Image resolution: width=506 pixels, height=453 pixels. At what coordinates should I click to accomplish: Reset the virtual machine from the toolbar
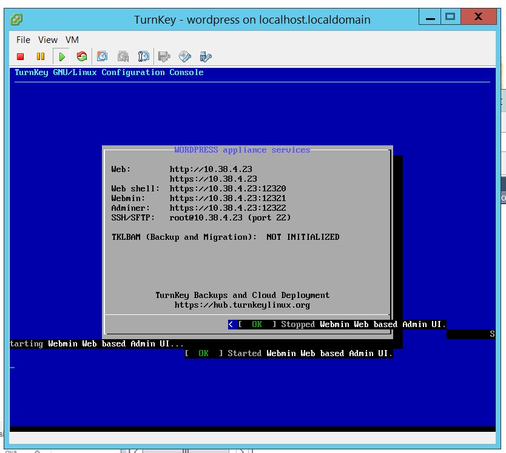click(81, 57)
